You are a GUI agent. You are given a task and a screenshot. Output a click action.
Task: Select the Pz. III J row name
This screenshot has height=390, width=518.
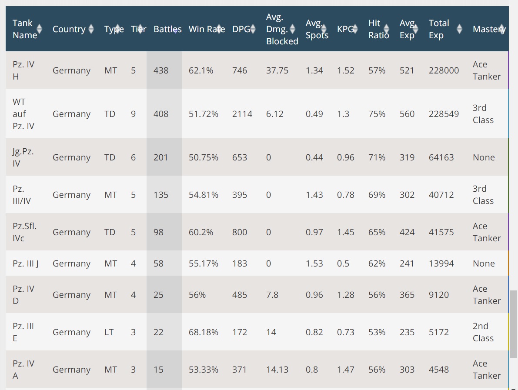coord(26,263)
